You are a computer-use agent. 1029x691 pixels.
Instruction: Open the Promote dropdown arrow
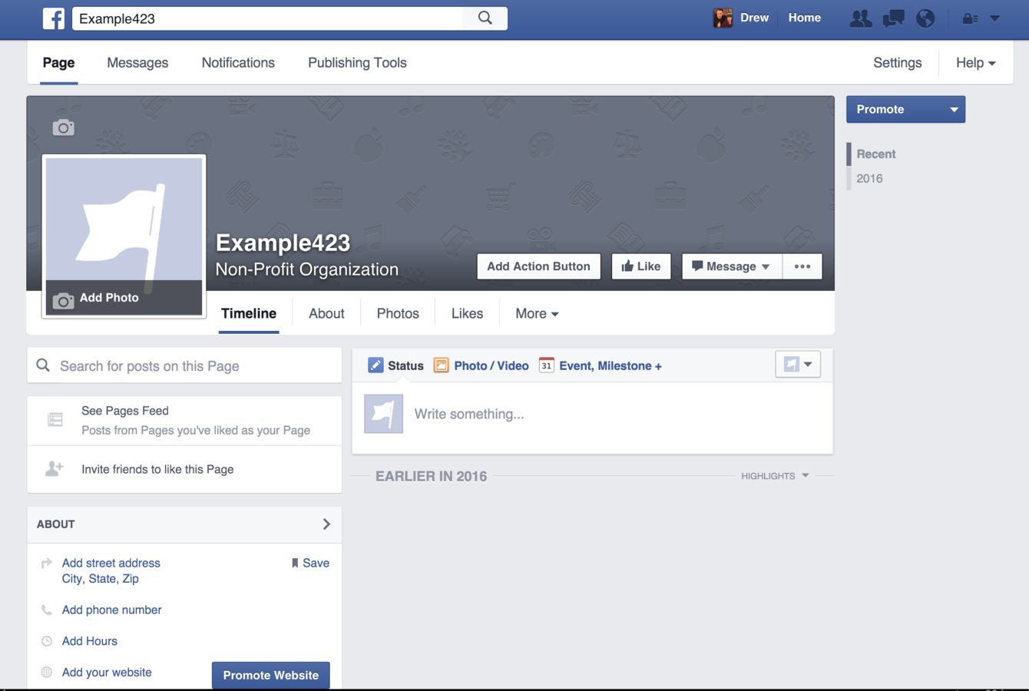coord(954,110)
